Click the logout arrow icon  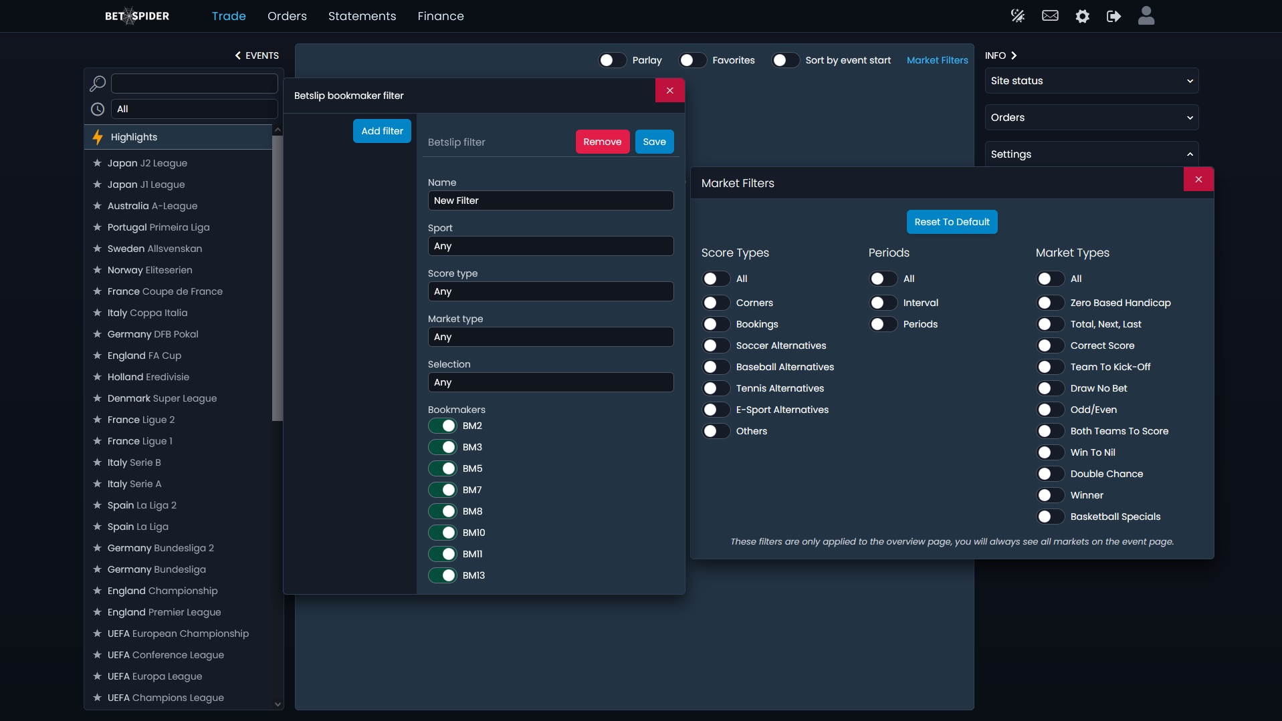1113,16
